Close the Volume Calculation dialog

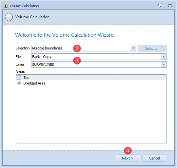(x=170, y=6)
